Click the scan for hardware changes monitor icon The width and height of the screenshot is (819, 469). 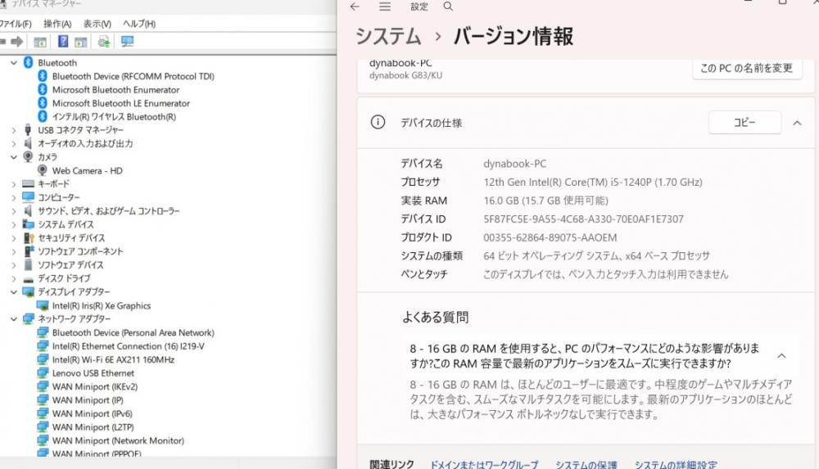coord(127,41)
